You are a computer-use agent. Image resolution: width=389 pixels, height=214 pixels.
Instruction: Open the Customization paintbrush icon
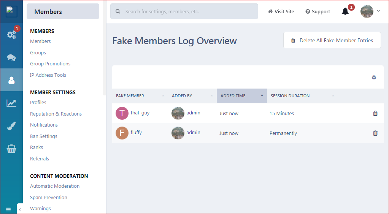pos(11,126)
